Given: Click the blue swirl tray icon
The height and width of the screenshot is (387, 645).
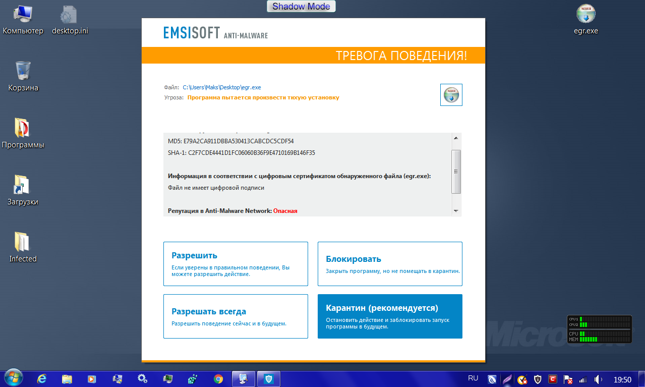Looking at the screenshot, I should [x=492, y=379].
